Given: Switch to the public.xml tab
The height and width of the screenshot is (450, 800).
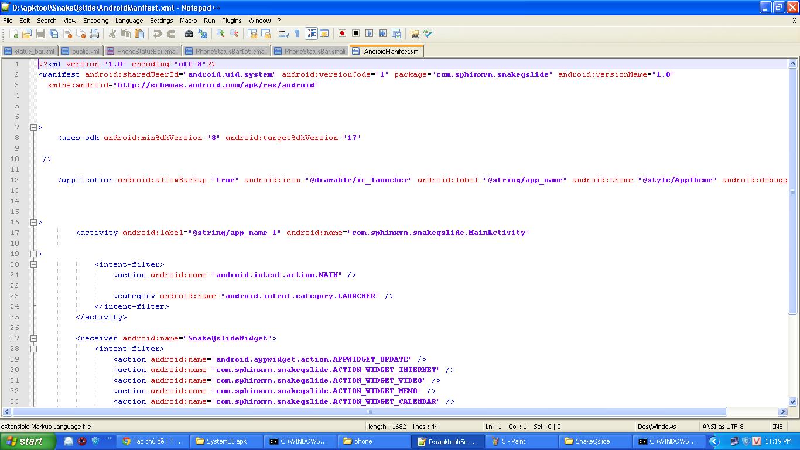Looking at the screenshot, I should 81,52.
